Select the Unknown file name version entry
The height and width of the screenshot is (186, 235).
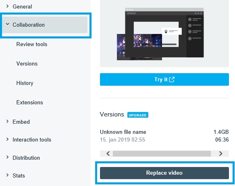click(164, 135)
